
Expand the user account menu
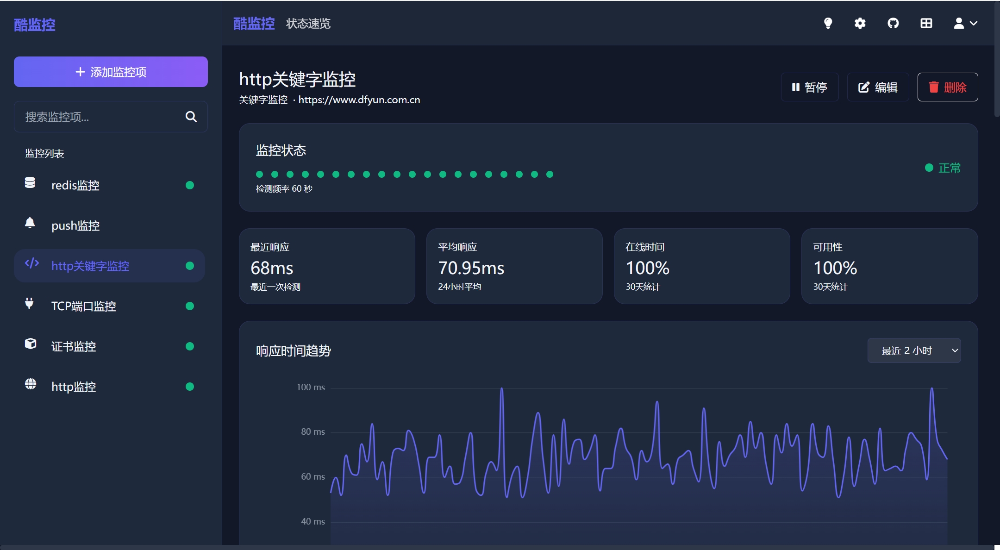pos(965,23)
